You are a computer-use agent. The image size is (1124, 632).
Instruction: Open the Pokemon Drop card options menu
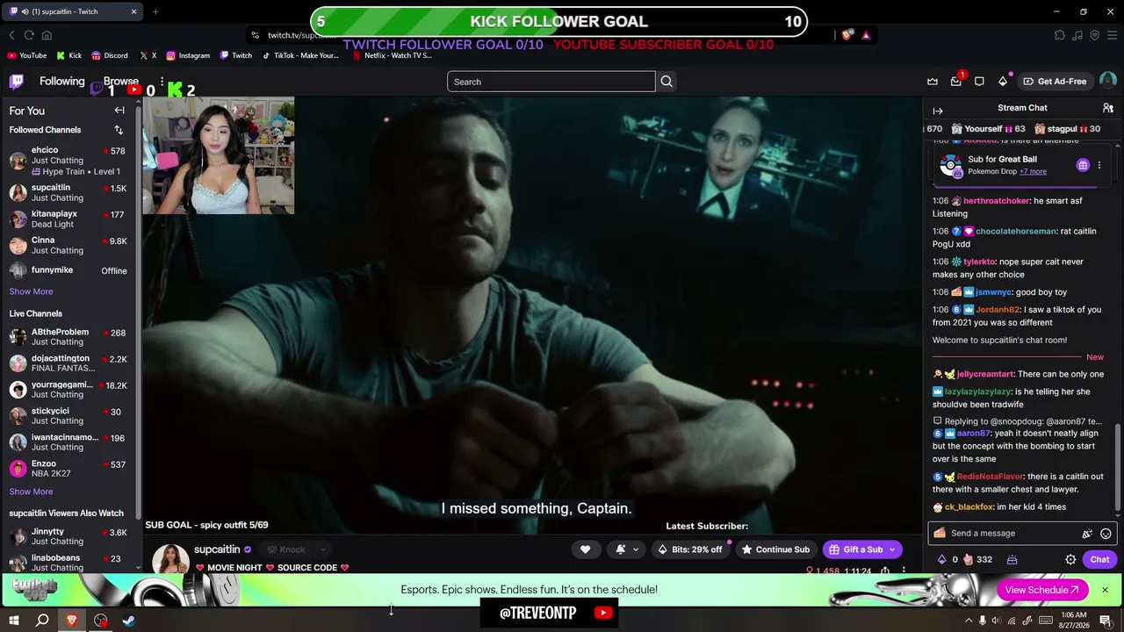(1099, 165)
